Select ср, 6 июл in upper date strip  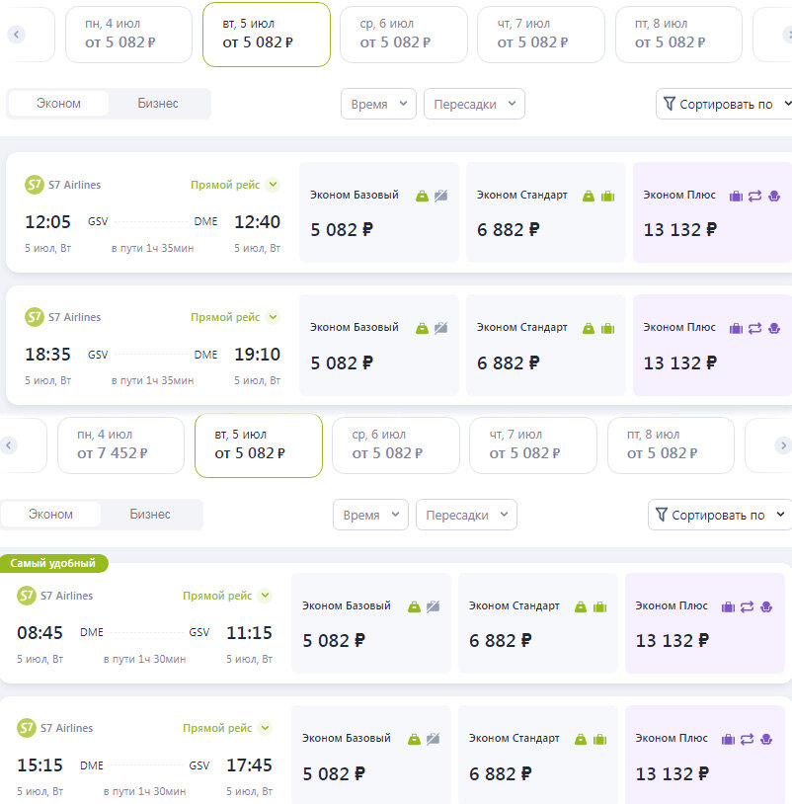404,35
